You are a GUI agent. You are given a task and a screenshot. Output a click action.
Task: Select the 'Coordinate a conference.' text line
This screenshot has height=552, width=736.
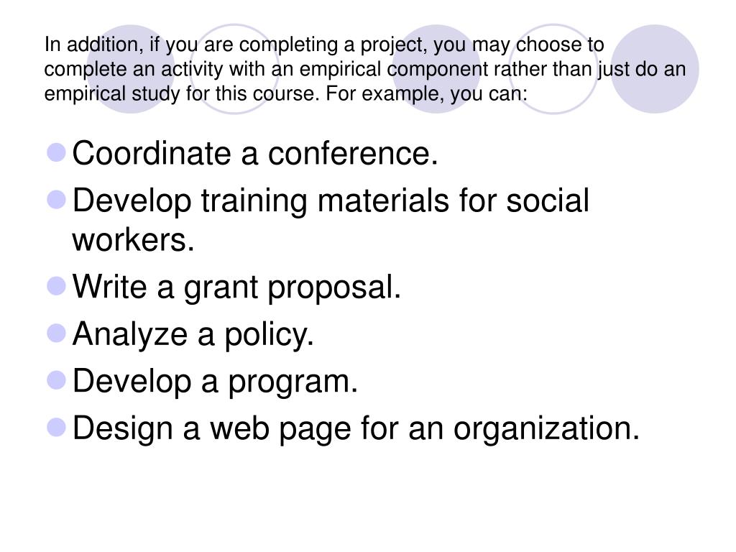(x=255, y=153)
